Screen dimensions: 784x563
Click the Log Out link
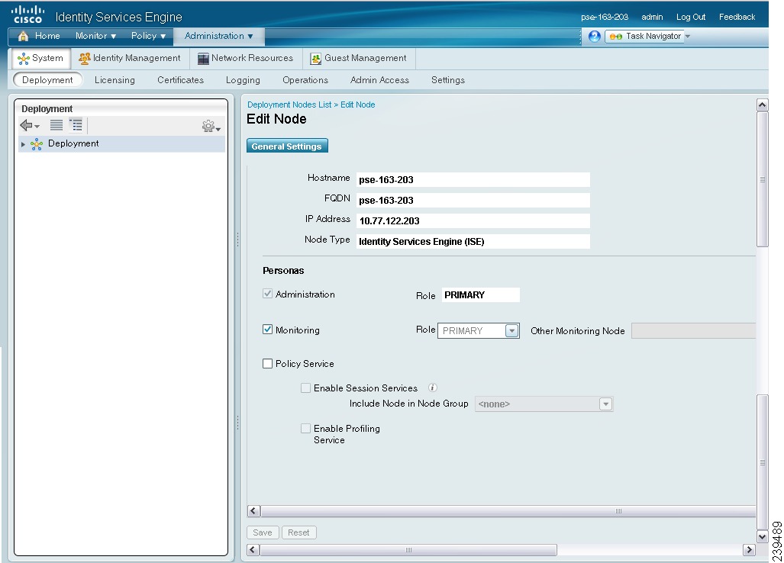691,17
